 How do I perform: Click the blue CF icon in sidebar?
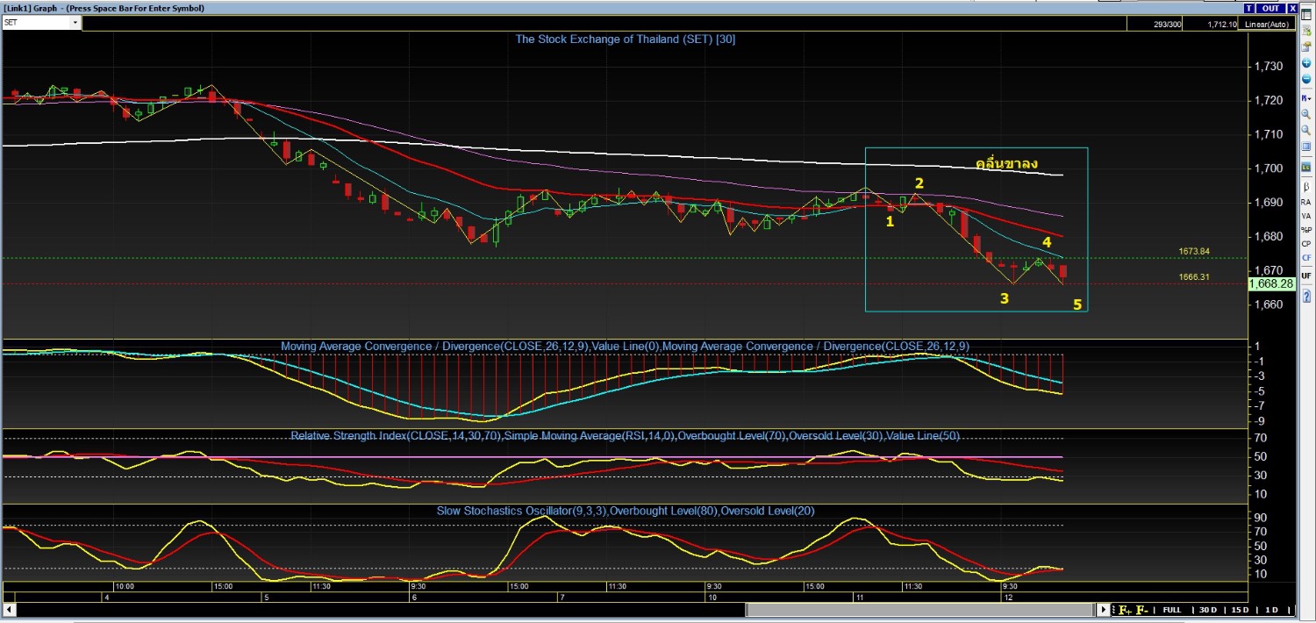[1306, 257]
